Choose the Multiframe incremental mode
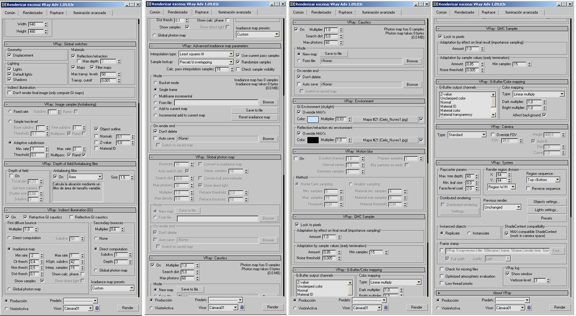The image size is (576, 316). 155,96
